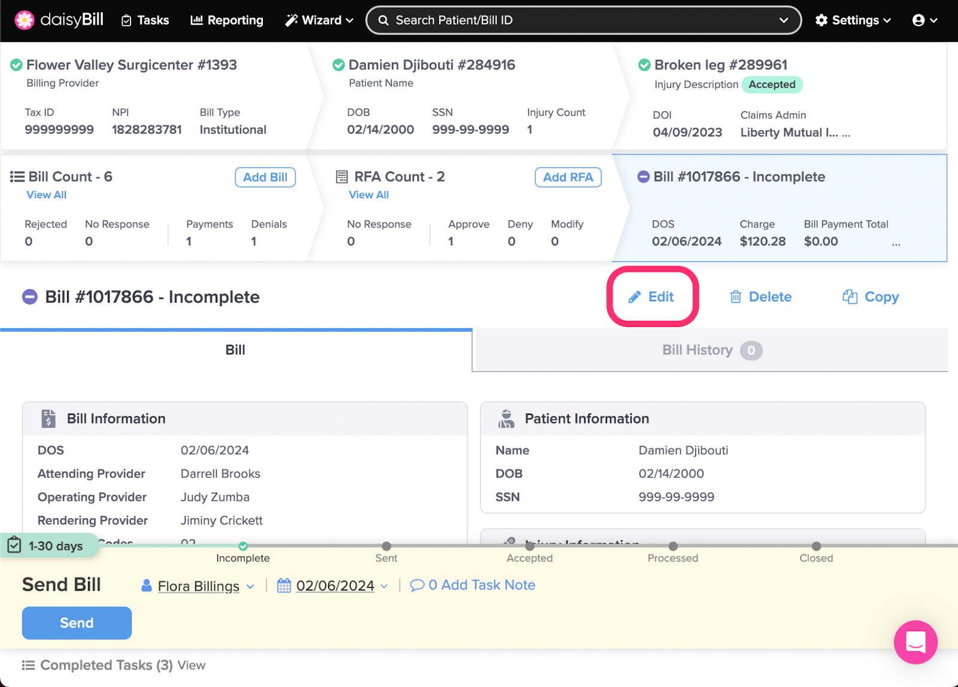Select the Bill tab
This screenshot has height=687, width=958.
click(x=235, y=350)
